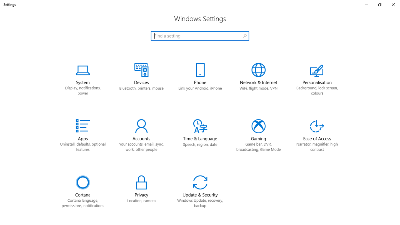Screen dimensions: 400x225
Task: Open the Apps list icon
Action: (83, 126)
